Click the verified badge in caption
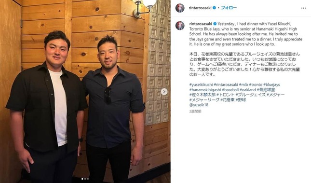Viewport: 311px width, 183px height. coord(215,24)
